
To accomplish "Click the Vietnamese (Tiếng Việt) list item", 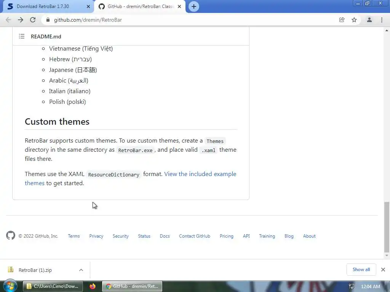I will click(81, 49).
